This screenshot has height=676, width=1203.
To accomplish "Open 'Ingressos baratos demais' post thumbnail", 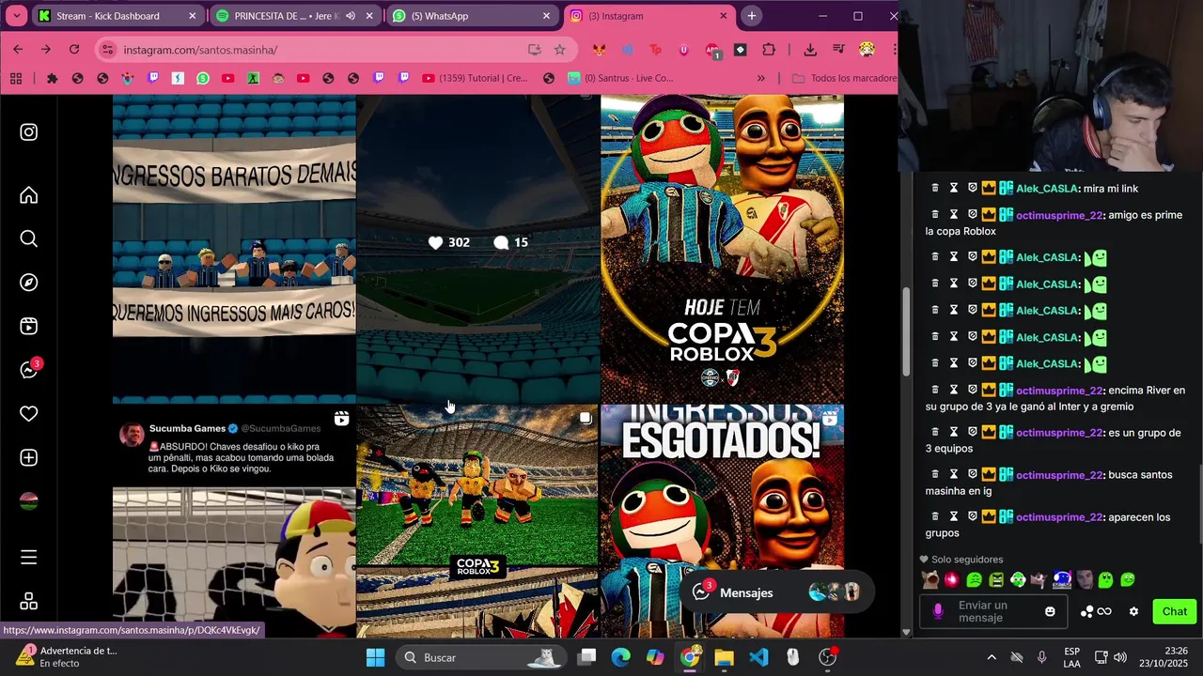I will point(234,249).
